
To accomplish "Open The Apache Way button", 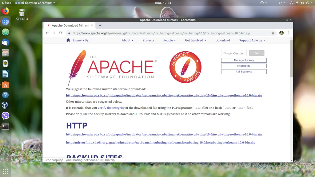I will (x=244, y=60).
